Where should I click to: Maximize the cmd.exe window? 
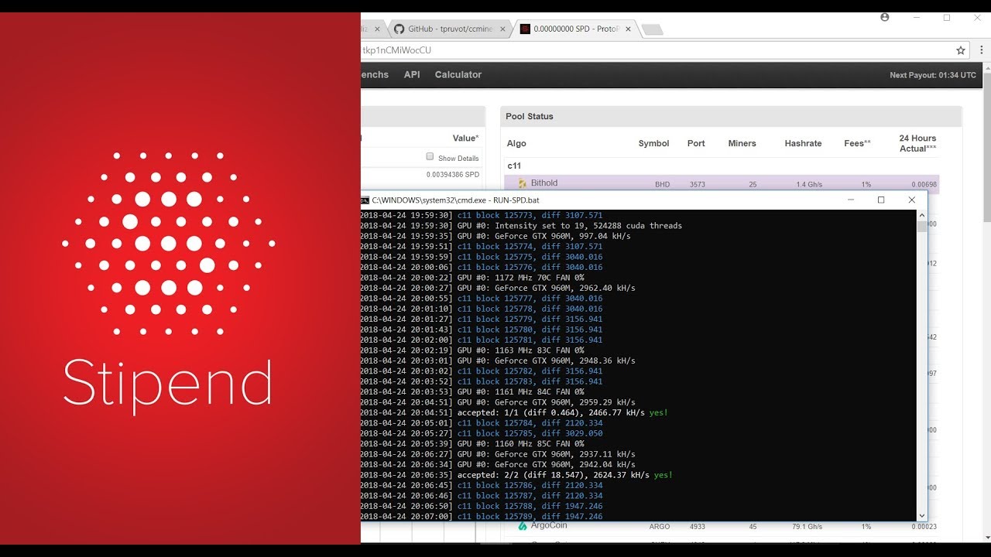[x=881, y=200]
